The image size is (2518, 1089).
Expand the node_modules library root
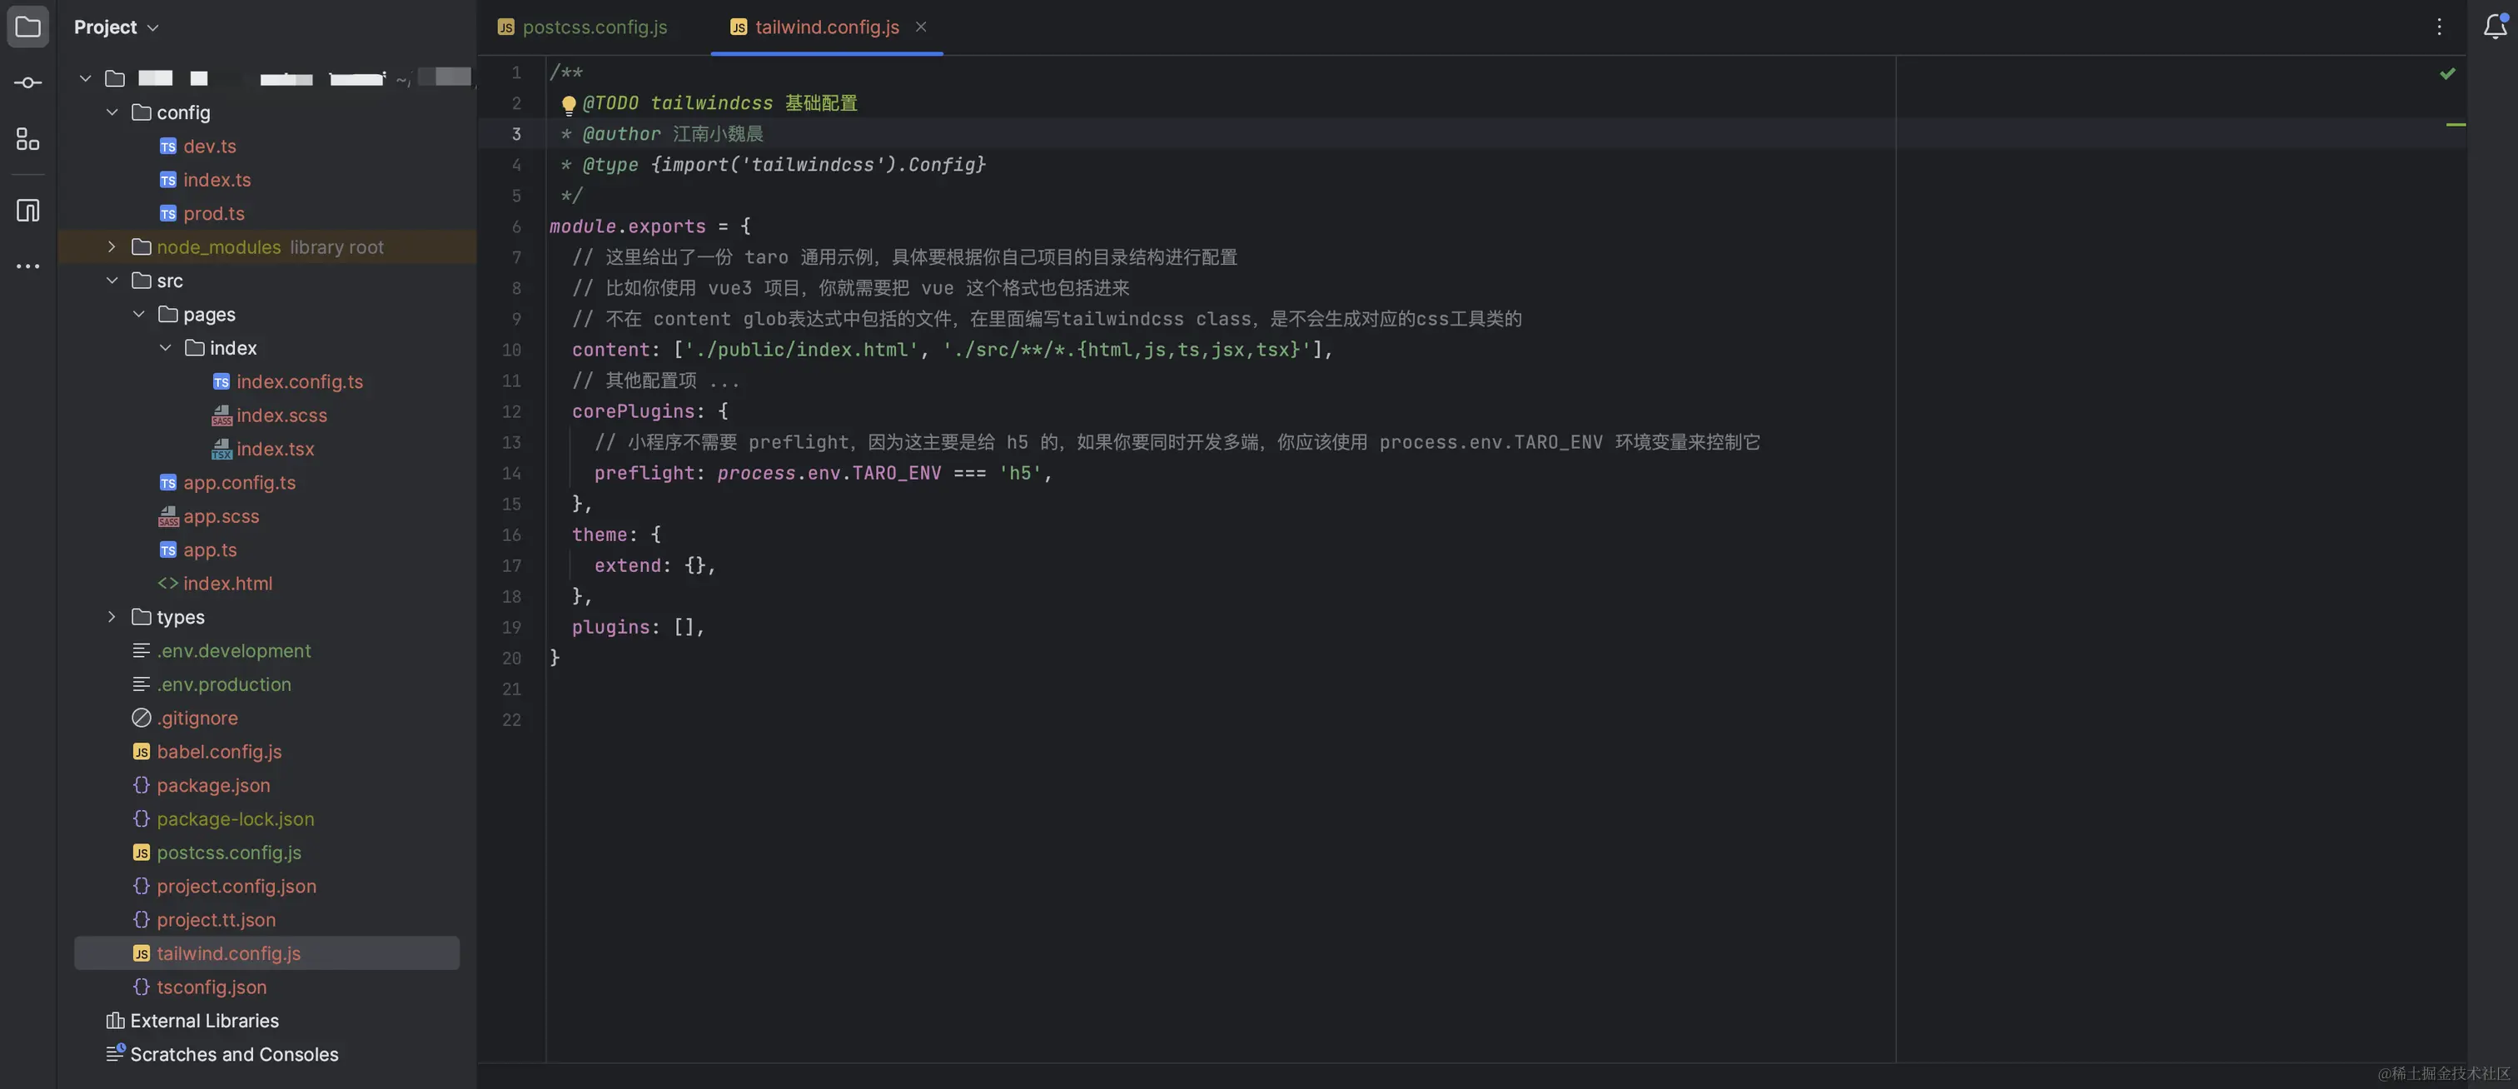(112, 247)
